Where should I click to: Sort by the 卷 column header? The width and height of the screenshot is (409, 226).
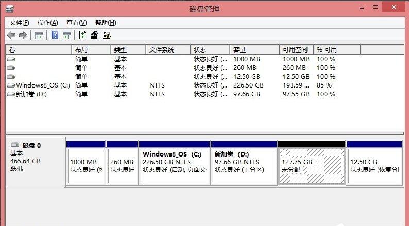pyautogui.click(x=39, y=49)
